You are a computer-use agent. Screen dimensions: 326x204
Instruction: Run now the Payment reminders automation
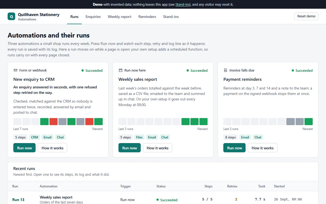coord(234,148)
